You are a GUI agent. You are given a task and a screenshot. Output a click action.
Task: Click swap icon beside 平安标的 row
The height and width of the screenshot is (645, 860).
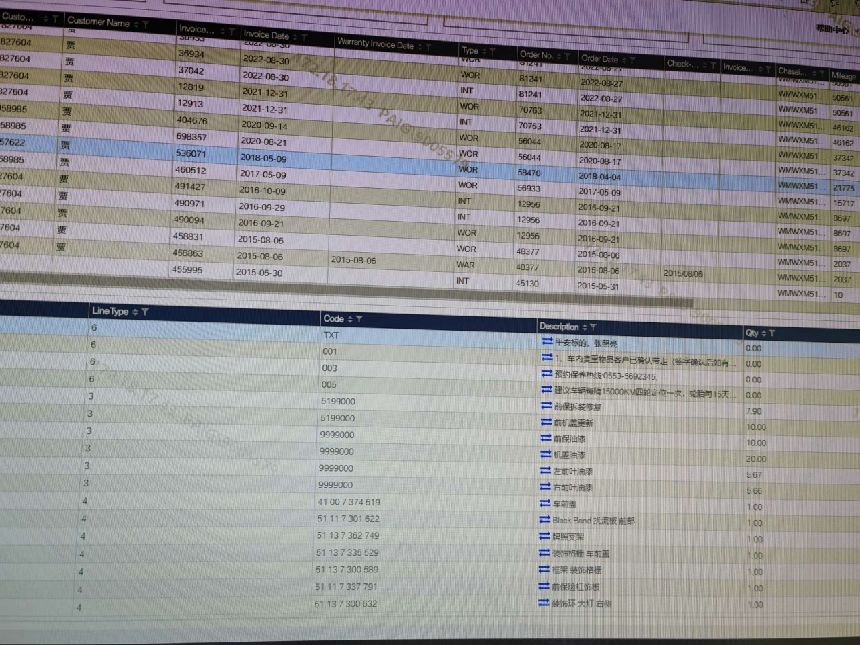click(x=548, y=341)
